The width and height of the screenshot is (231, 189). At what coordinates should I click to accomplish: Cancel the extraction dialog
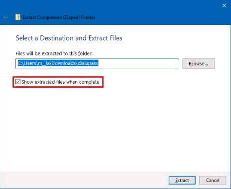[x=213, y=181]
